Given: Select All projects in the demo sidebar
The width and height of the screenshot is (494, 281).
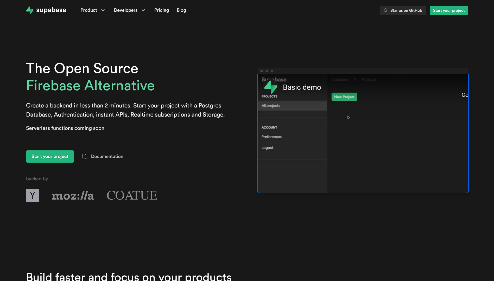Looking at the screenshot, I should point(292,106).
